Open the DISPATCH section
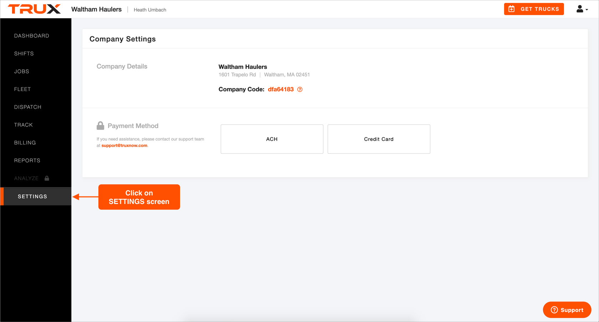Viewport: 599px width, 322px height. (28, 107)
